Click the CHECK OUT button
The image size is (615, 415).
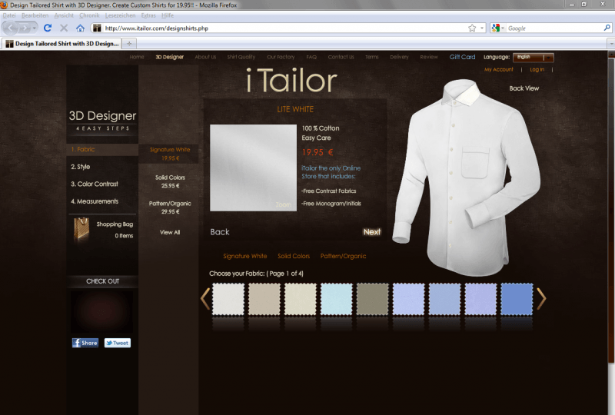(x=102, y=281)
